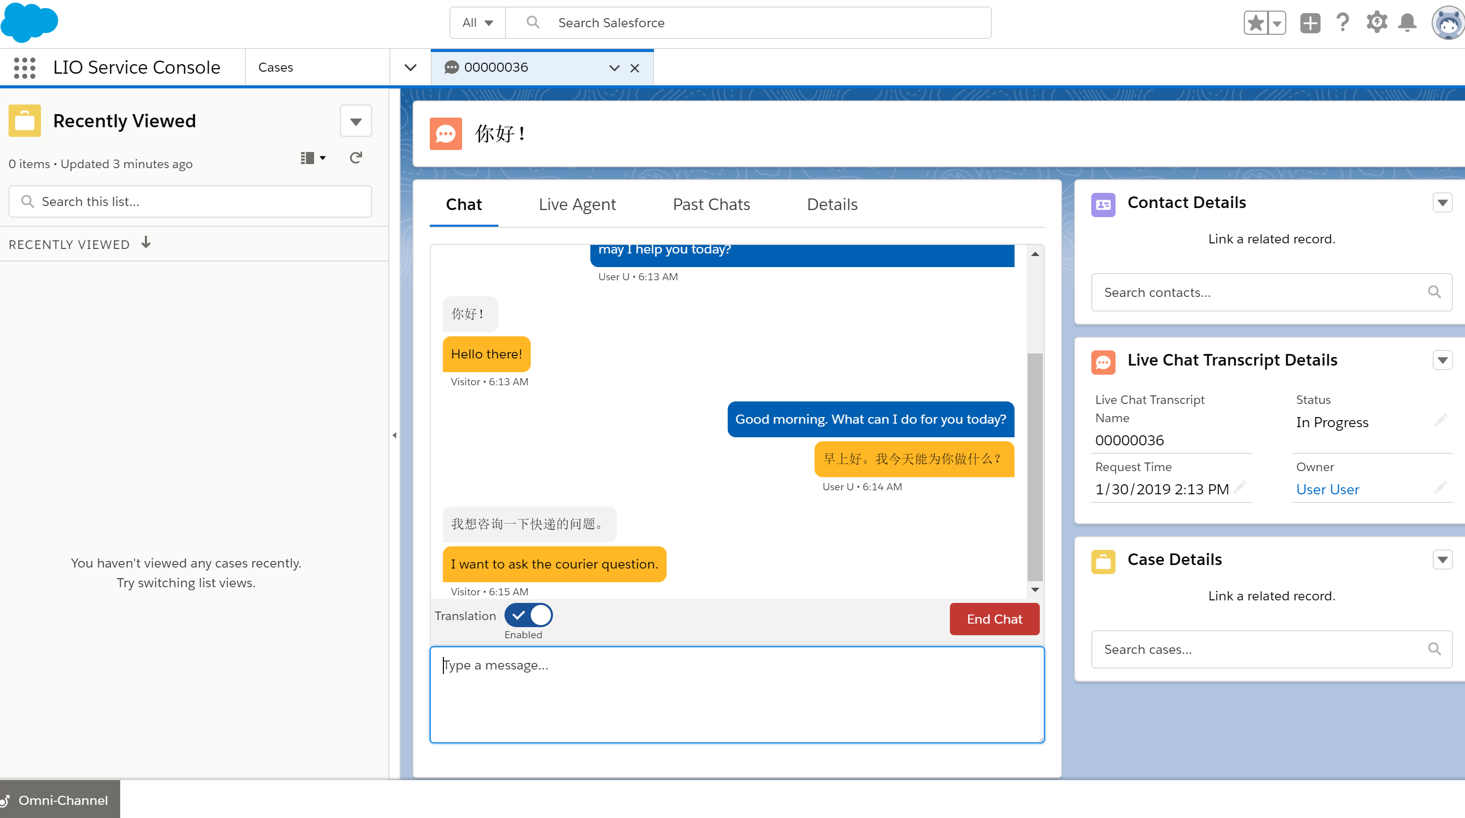
Task: Open the App Launcher grid icon
Action: point(24,68)
